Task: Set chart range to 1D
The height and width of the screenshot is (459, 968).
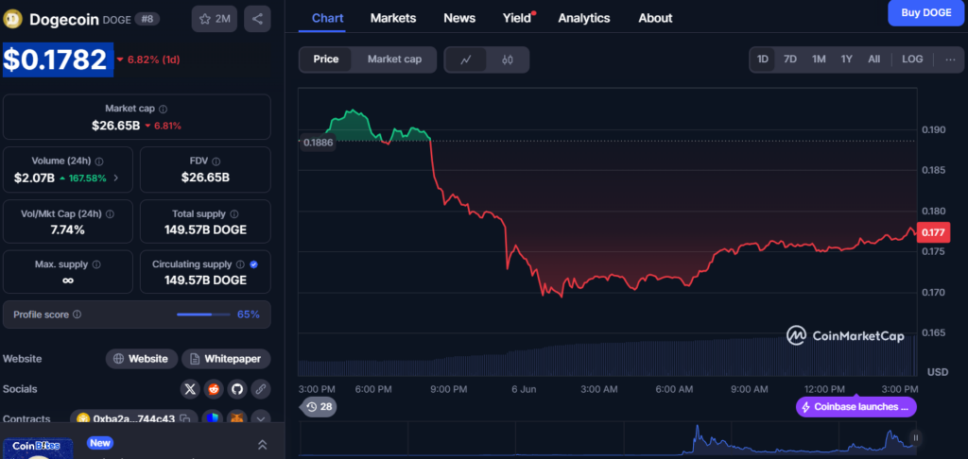Action: [x=763, y=59]
